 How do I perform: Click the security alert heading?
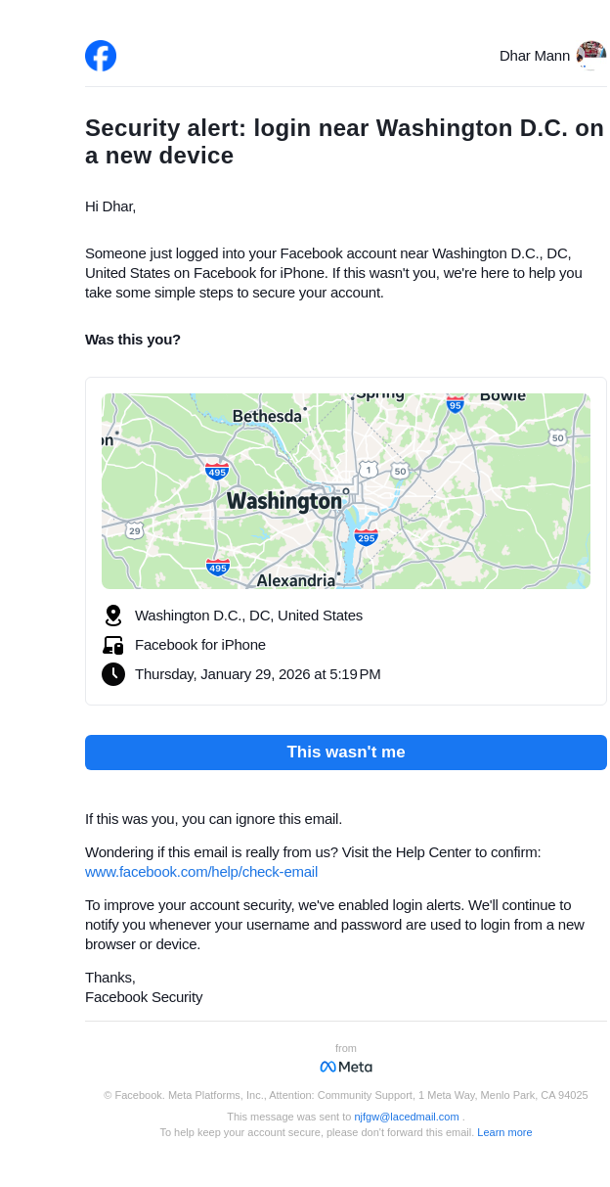[x=344, y=142]
